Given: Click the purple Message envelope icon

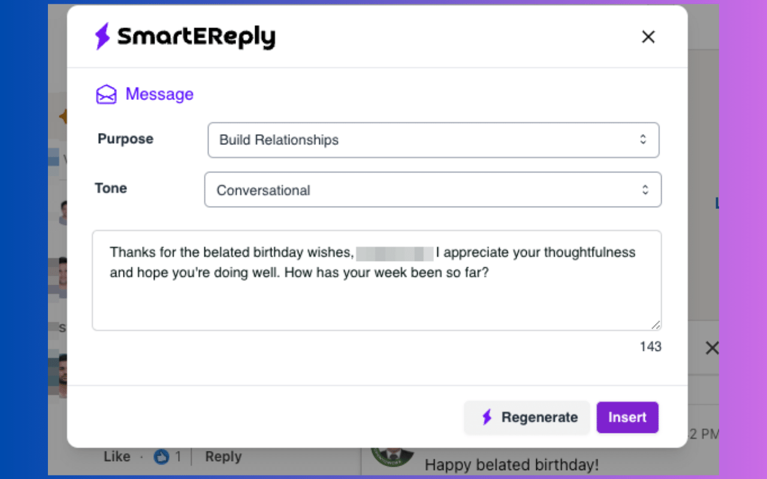Looking at the screenshot, I should click(x=106, y=95).
